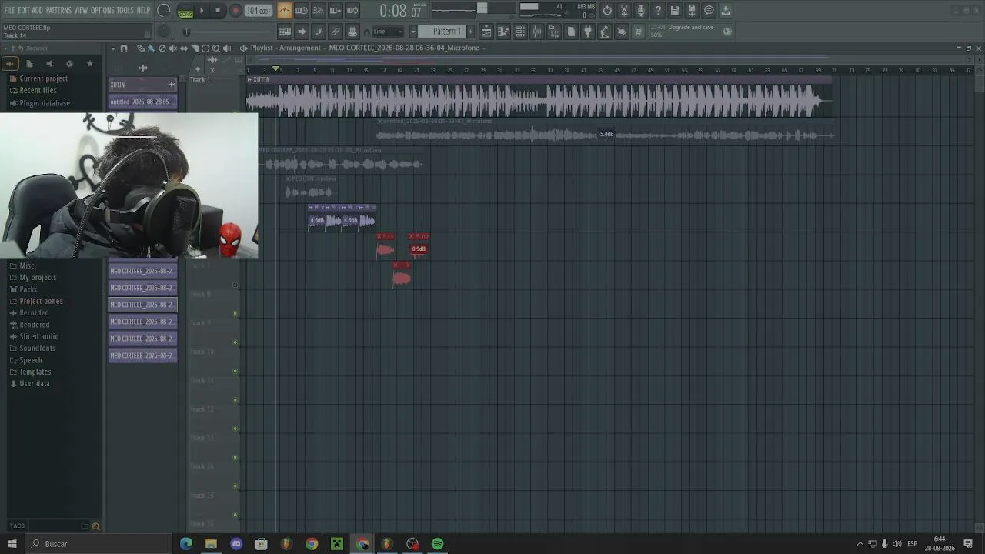Select the XUTIN clip in picker panel

[143, 85]
